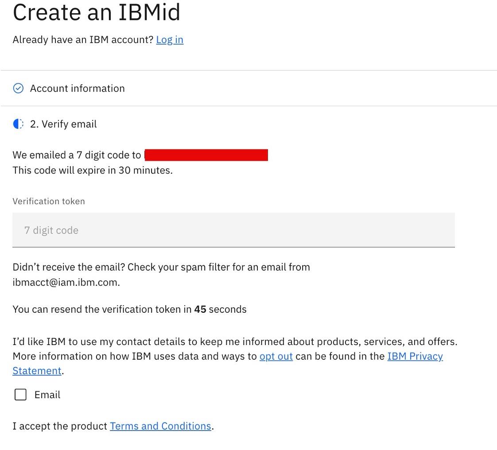Check the Email consent checkbox
Screen dimensions: 497x450
click(20, 394)
